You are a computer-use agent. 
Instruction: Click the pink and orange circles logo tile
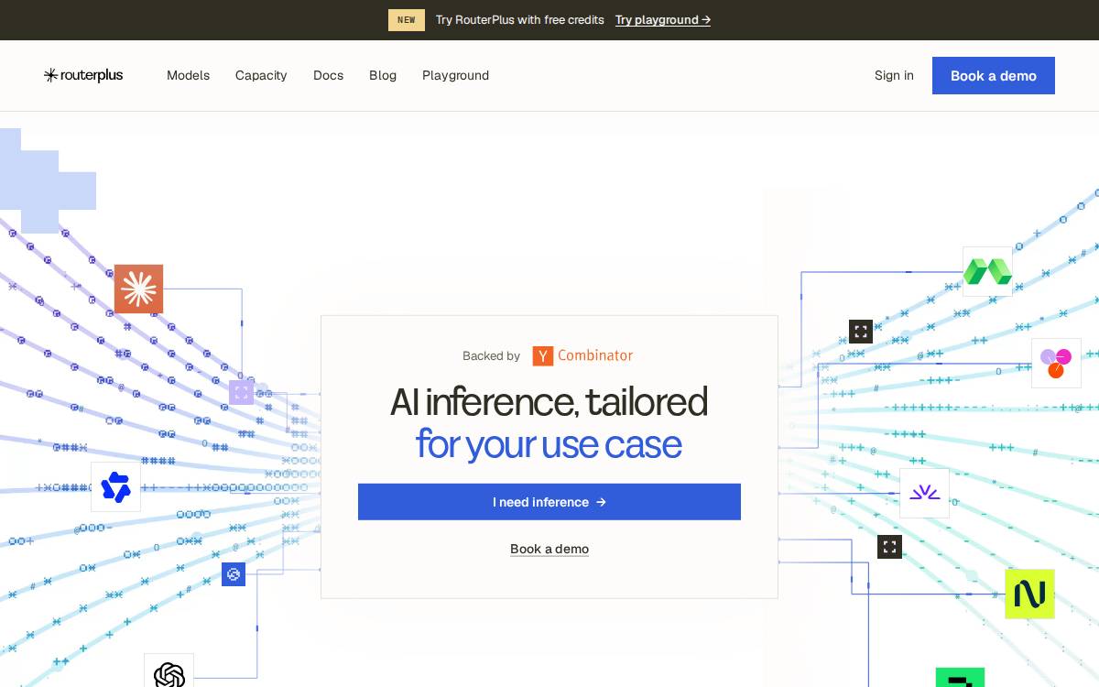click(1056, 363)
